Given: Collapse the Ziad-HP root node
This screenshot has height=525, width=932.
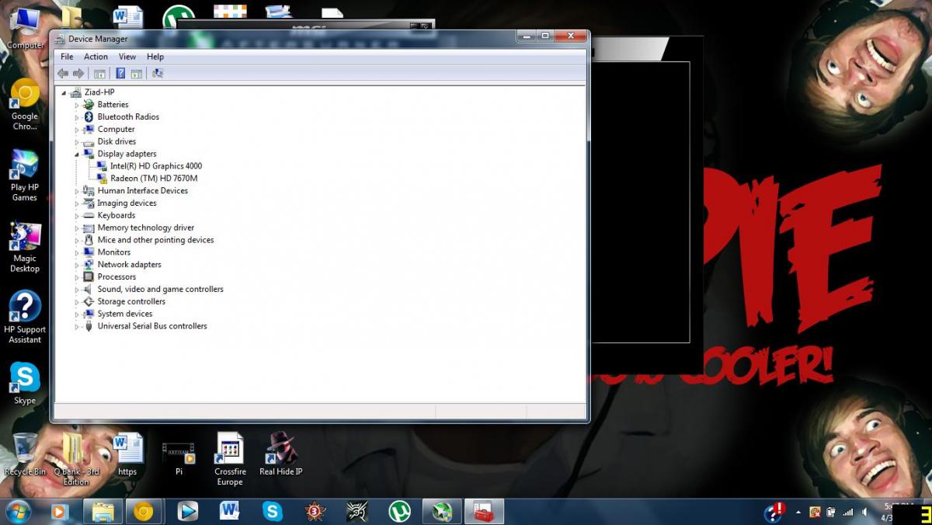Looking at the screenshot, I should pos(64,92).
